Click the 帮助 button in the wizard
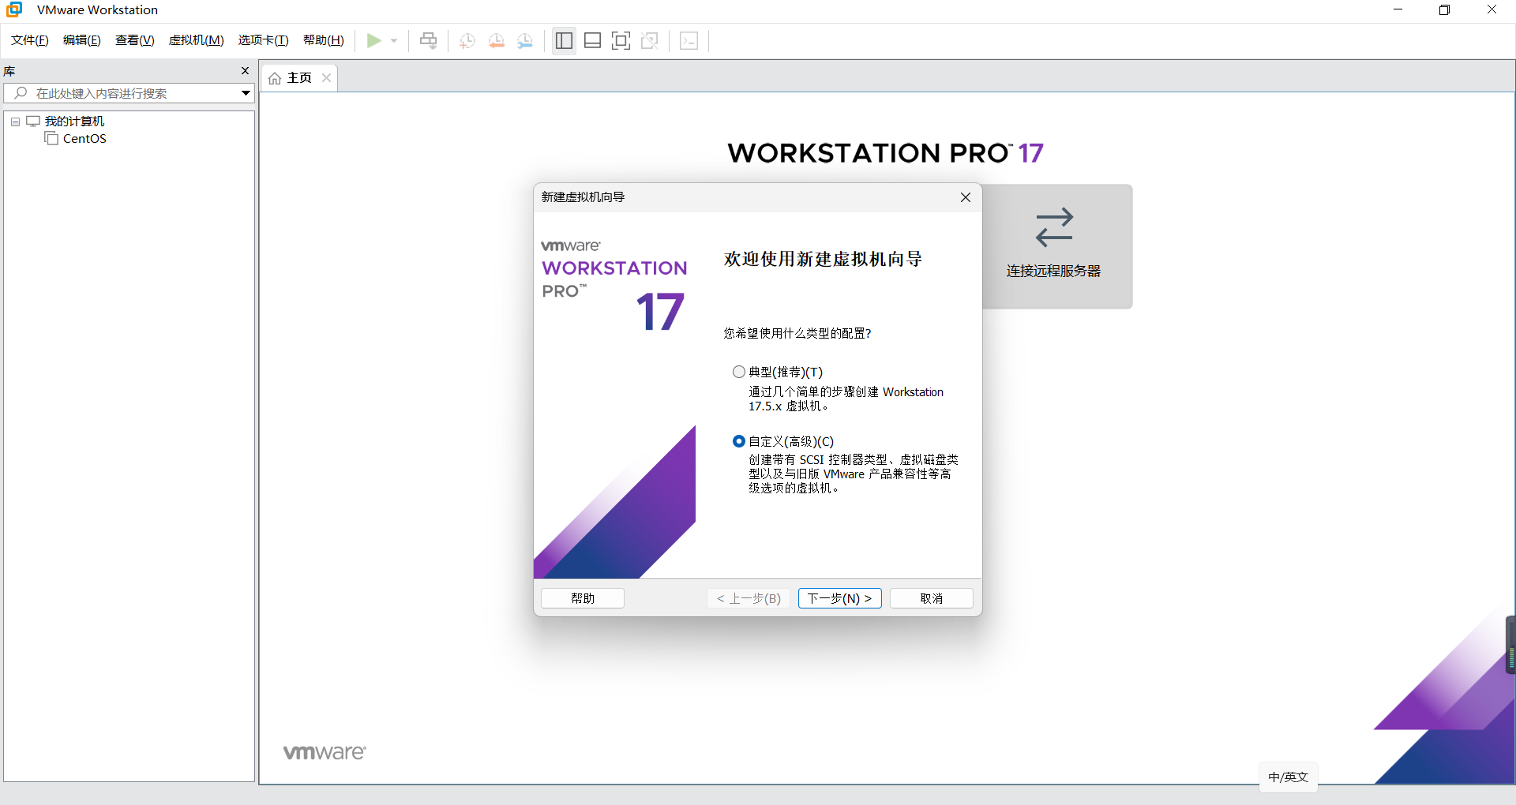The image size is (1516, 805). pos(582,598)
